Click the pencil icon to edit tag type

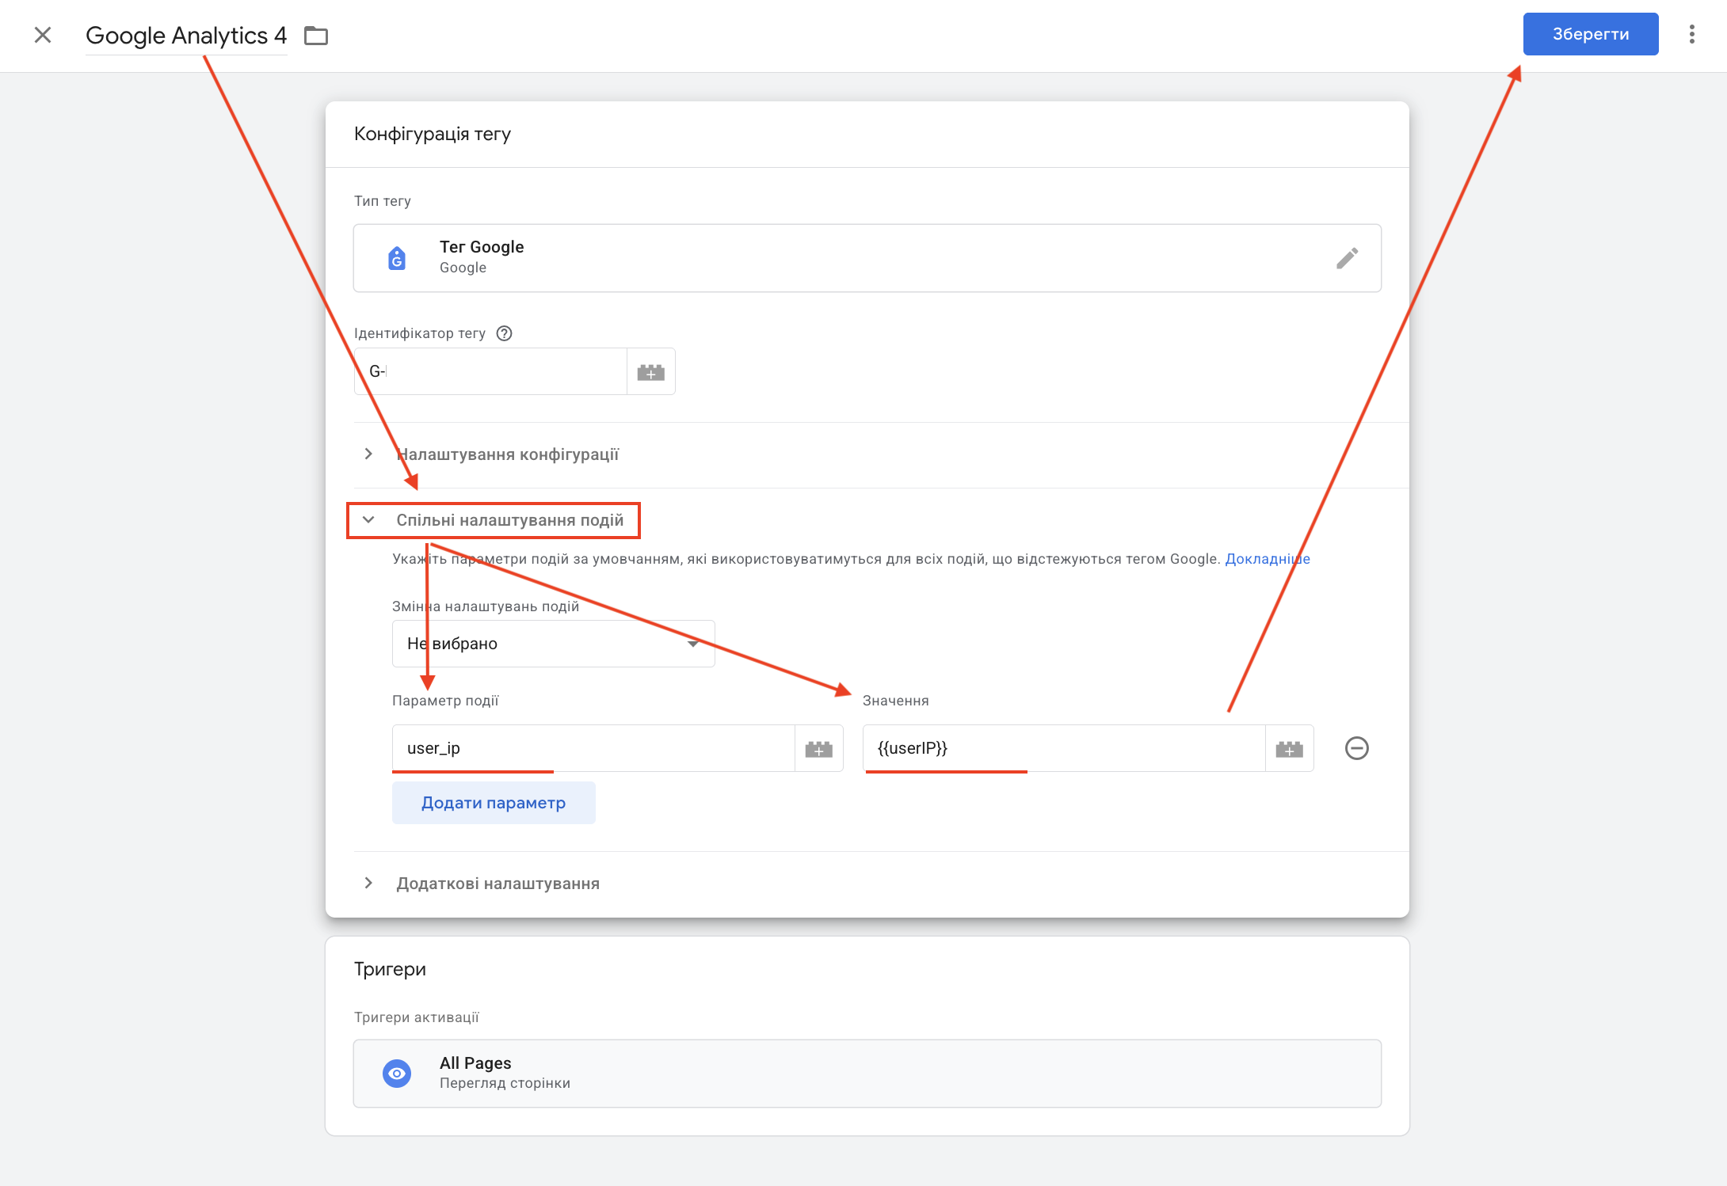pos(1347,258)
